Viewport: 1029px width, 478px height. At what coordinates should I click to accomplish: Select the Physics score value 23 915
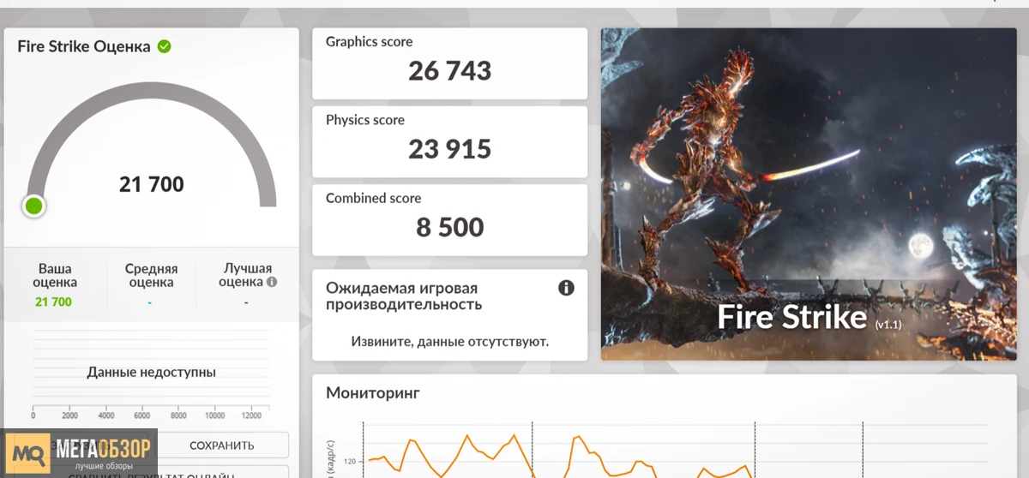pos(450,150)
